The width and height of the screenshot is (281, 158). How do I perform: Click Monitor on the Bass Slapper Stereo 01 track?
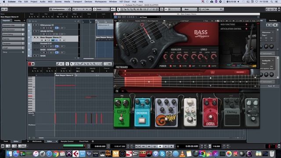[x=46, y=40]
